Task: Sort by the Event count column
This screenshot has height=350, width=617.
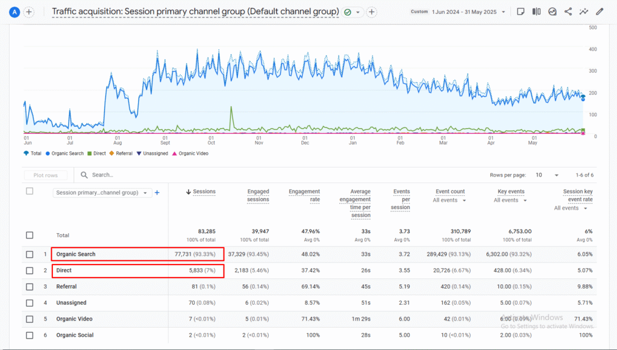Action: click(450, 192)
